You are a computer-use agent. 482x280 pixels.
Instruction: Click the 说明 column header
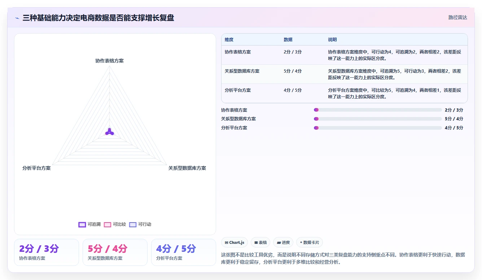click(332, 40)
